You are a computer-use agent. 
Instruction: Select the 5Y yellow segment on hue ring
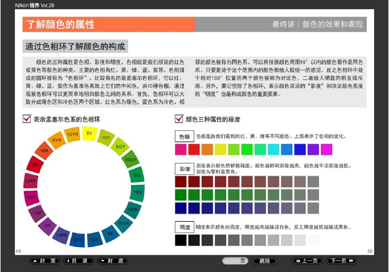tap(89, 134)
